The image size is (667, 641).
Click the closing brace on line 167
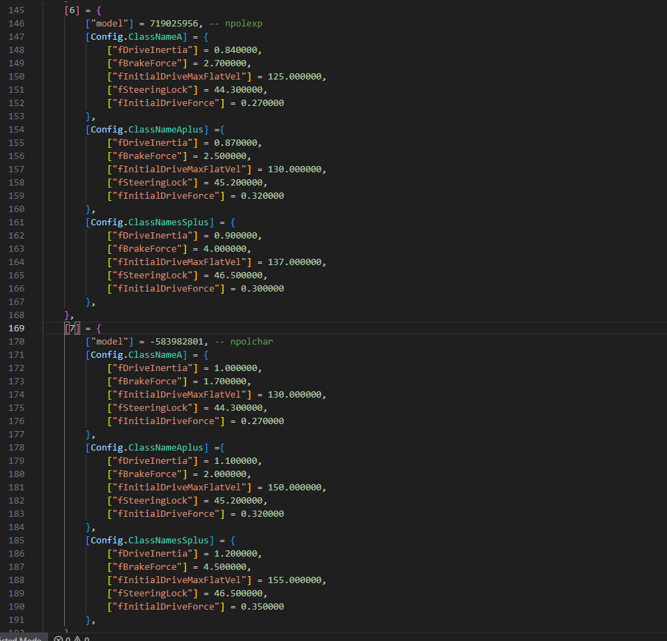88,302
